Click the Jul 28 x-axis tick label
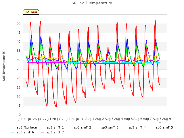Viewport: 184px width, 138px height. 52,119
